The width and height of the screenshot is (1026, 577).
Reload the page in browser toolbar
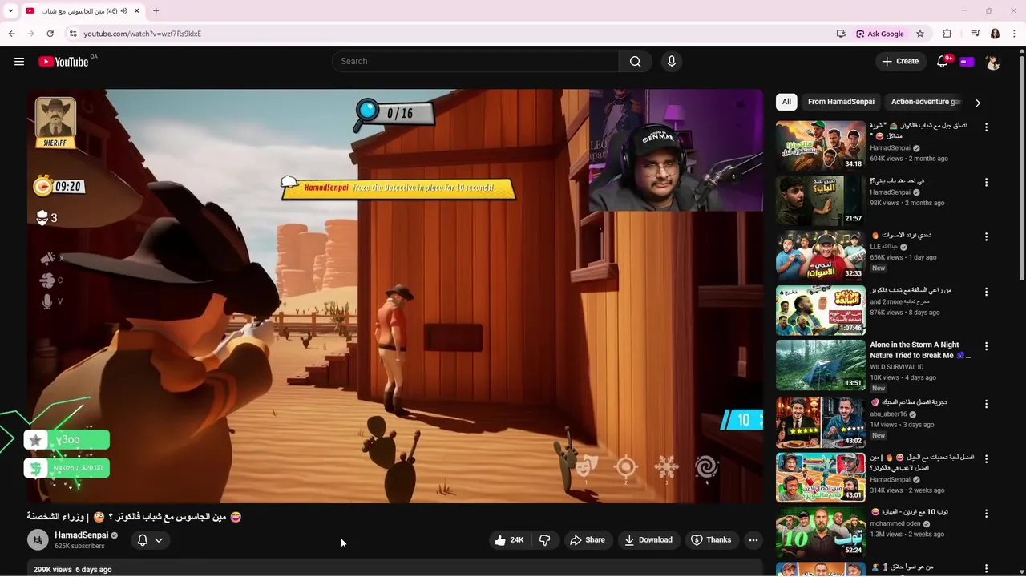tap(50, 34)
